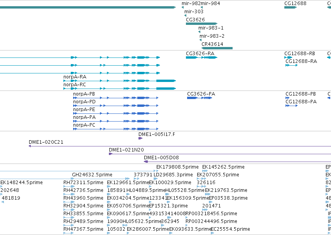Click the RH43960.5prime EST label
331x235 pixels.
(x=83, y=198)
